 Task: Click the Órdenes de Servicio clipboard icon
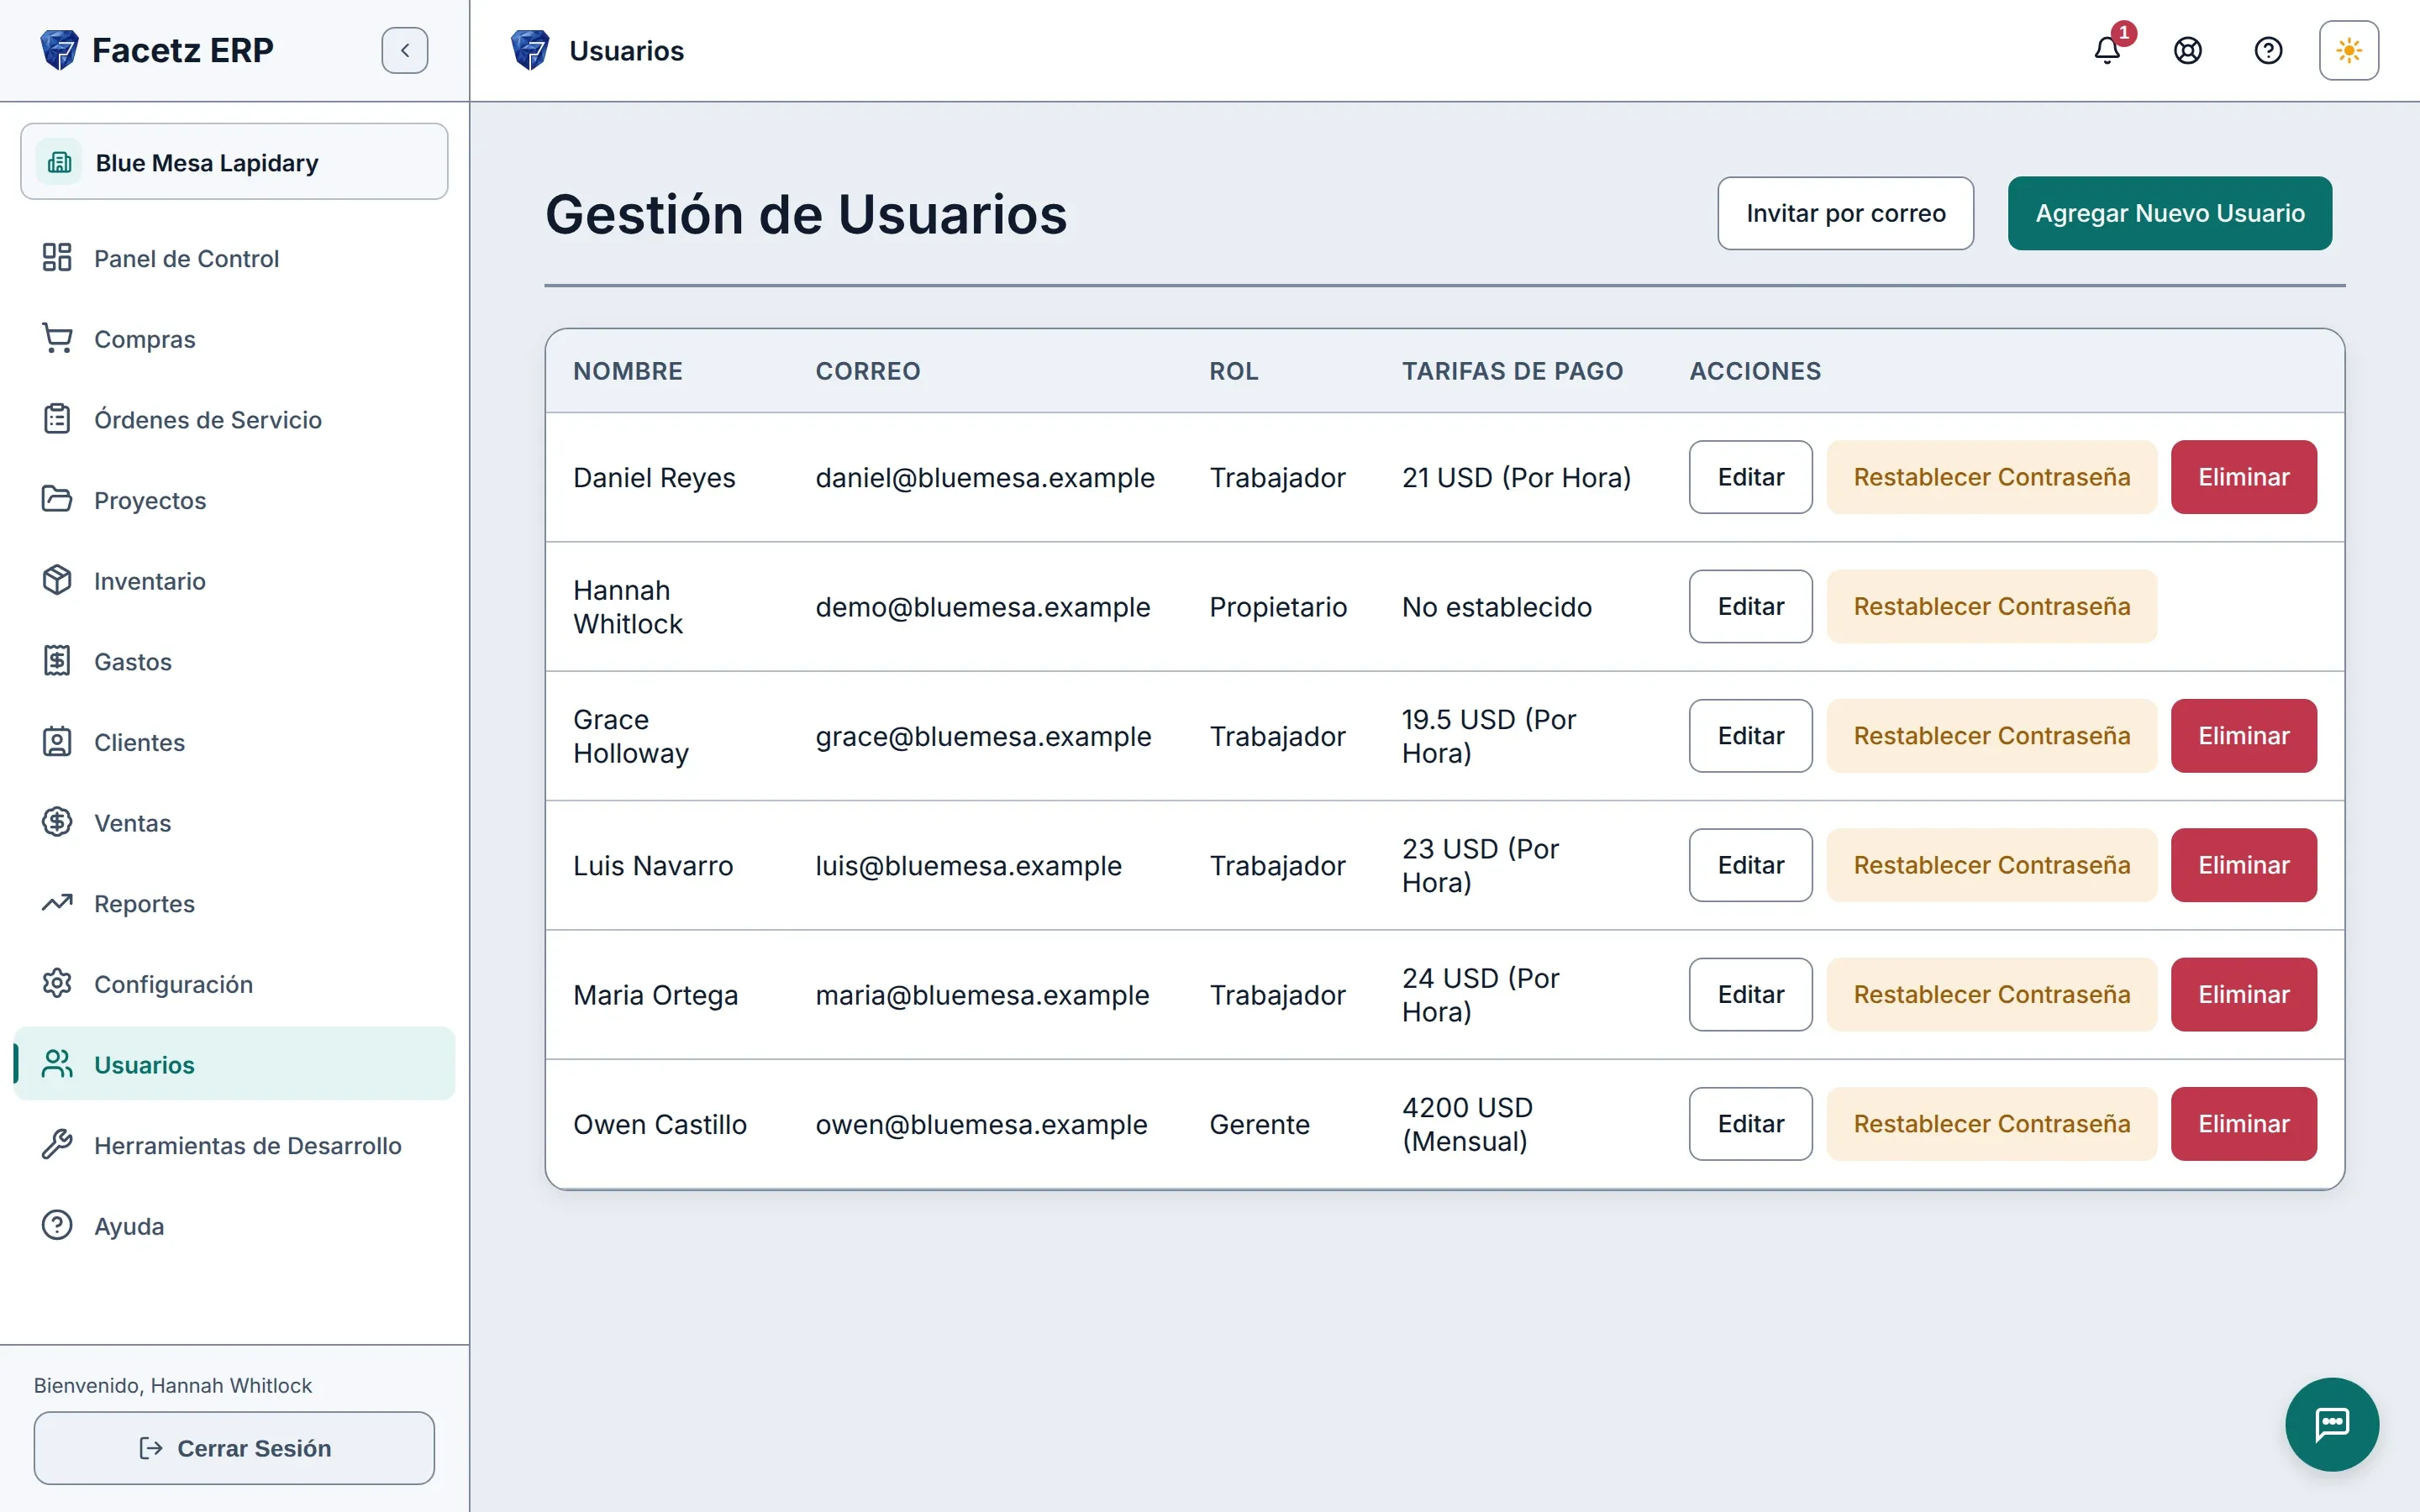57,419
